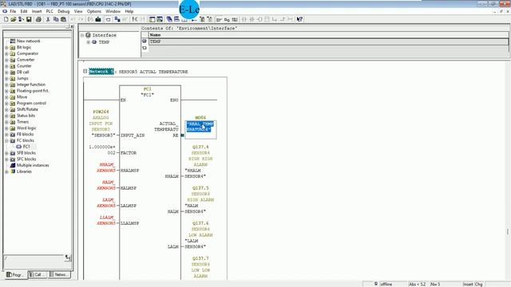Click the Copy toolbar icon
The height and width of the screenshot is (287, 511).
[56, 19]
